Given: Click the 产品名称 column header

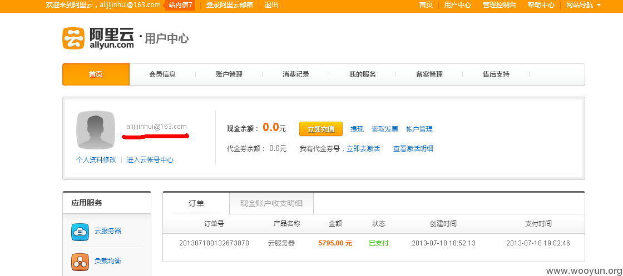Looking at the screenshot, I should pos(287,224).
